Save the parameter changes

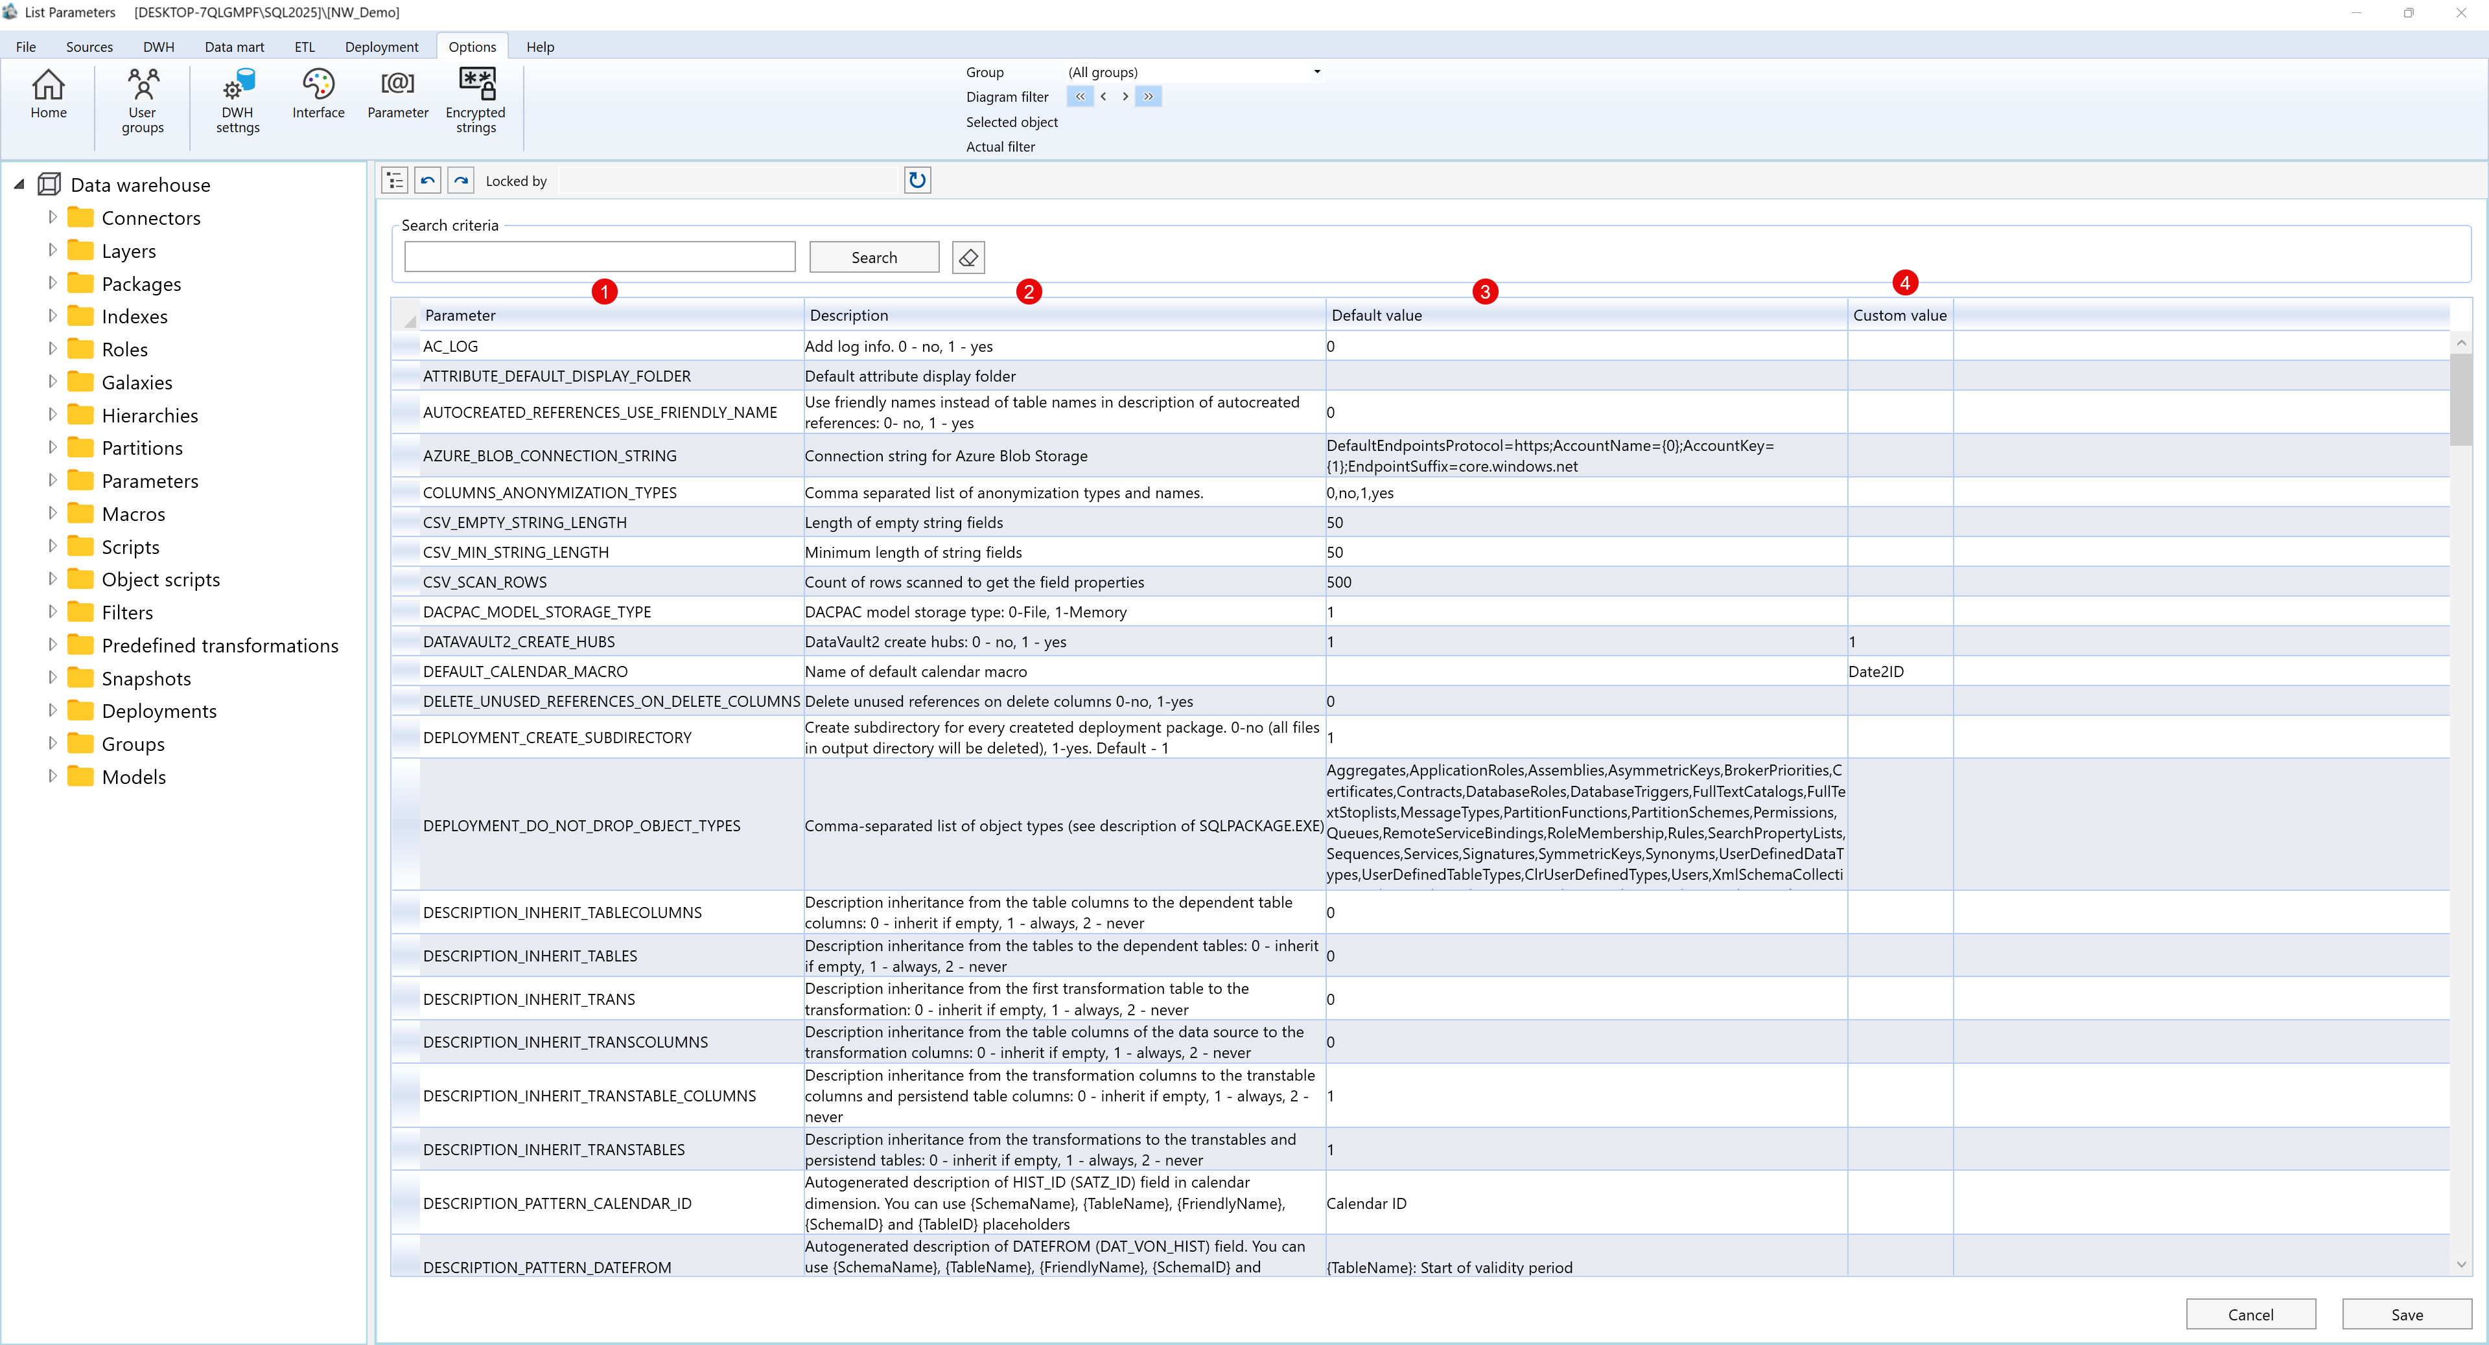click(2406, 1314)
